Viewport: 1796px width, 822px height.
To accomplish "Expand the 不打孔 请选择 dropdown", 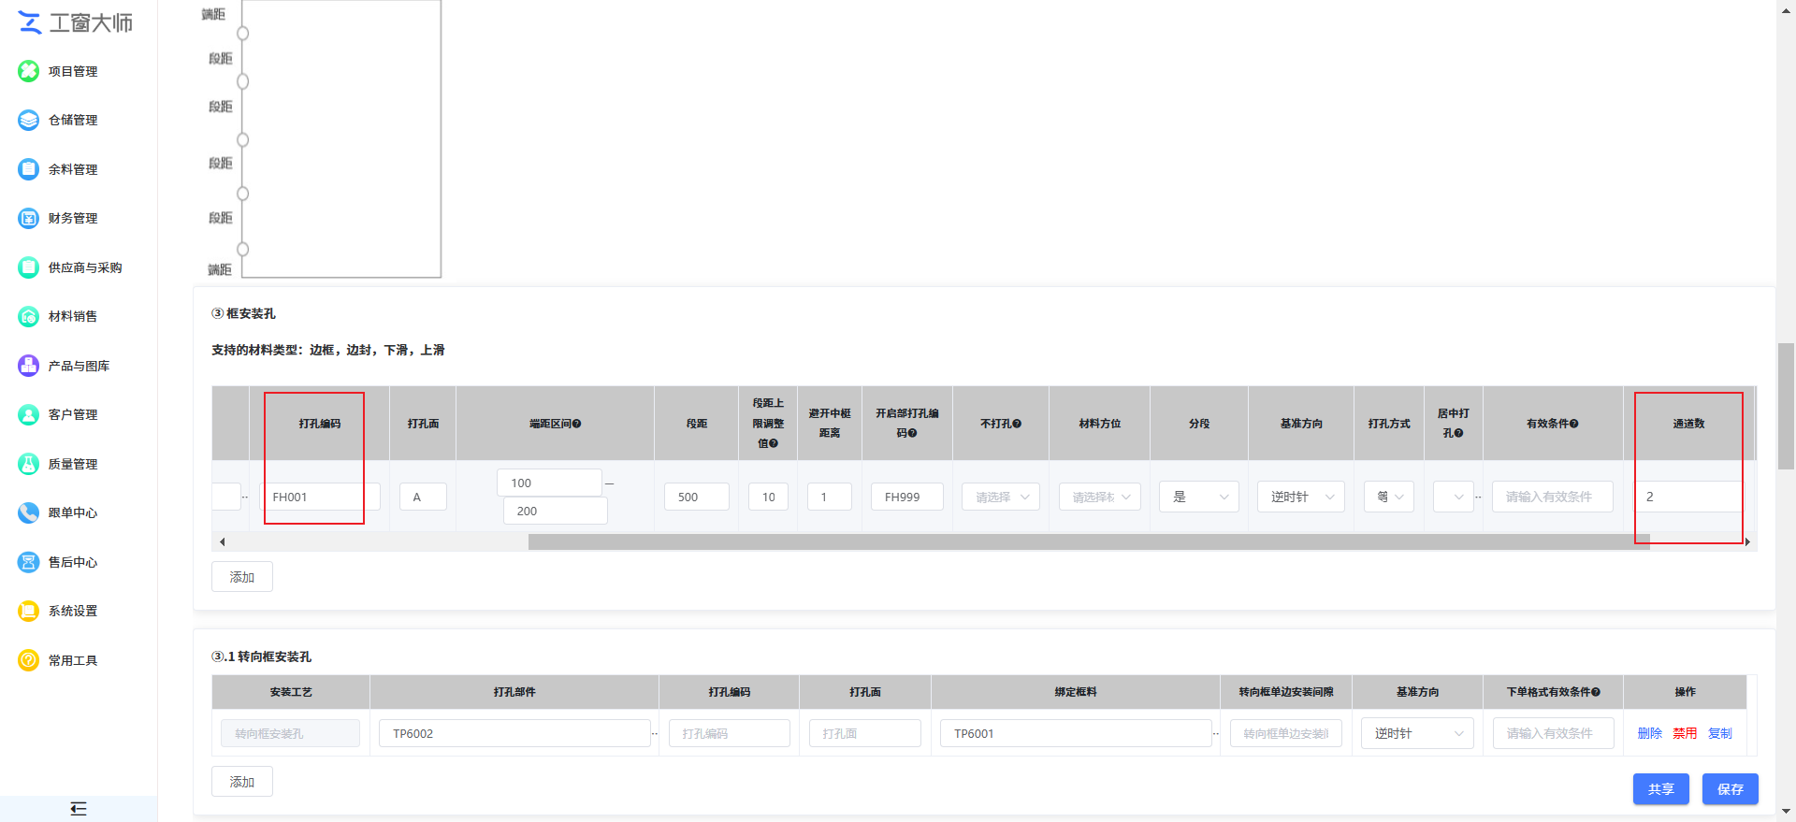I will [x=1000, y=497].
